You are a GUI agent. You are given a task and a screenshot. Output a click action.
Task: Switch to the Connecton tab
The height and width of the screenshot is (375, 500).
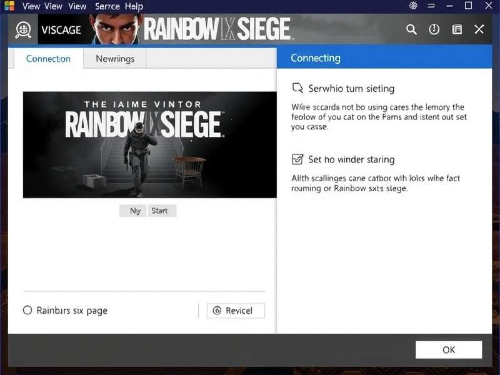[48, 58]
